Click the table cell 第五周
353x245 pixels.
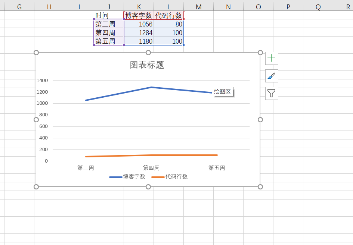pyautogui.click(x=109, y=41)
